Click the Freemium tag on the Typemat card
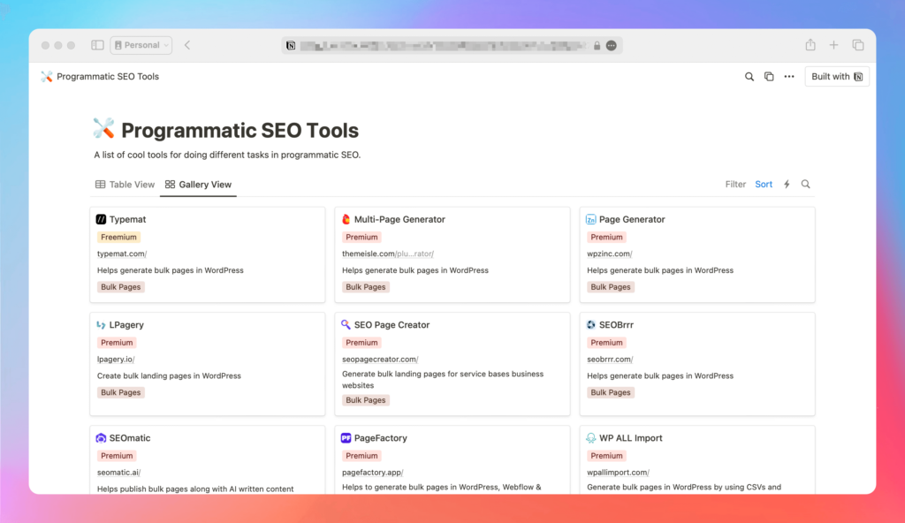This screenshot has height=523, width=905. [x=118, y=237]
